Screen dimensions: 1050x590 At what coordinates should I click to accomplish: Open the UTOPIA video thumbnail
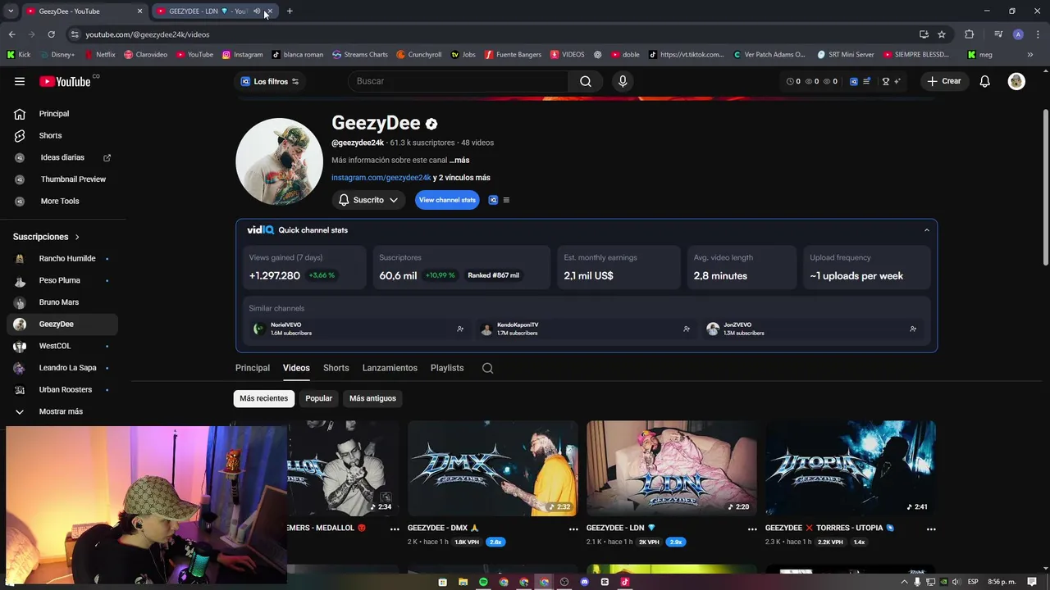[x=851, y=468]
